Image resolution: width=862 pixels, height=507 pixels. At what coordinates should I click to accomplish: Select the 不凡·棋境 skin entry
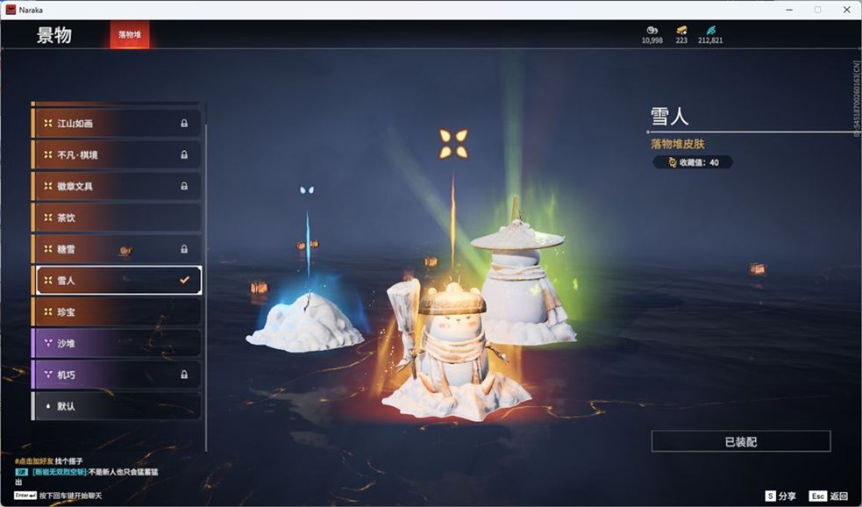tap(116, 155)
